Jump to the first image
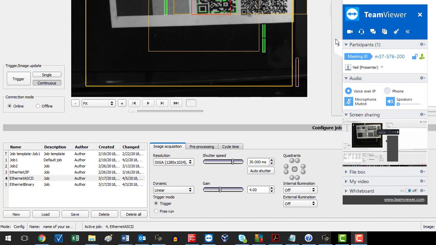 134,103
